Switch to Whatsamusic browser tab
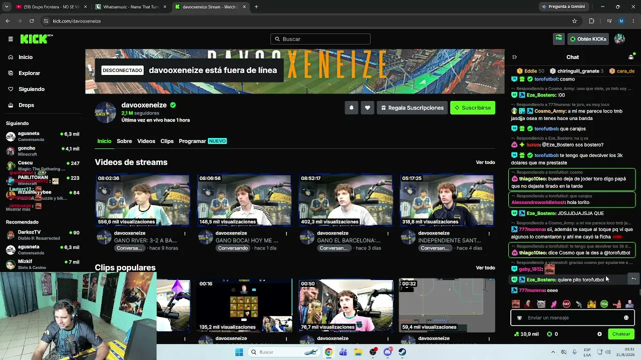641x360 pixels. click(x=130, y=7)
